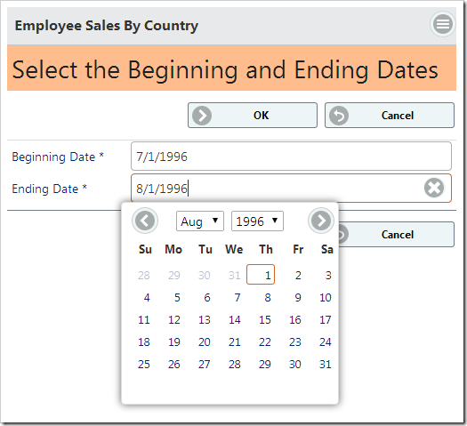Click the lower Cancel button
This screenshot has height=426, width=467.
pos(396,234)
